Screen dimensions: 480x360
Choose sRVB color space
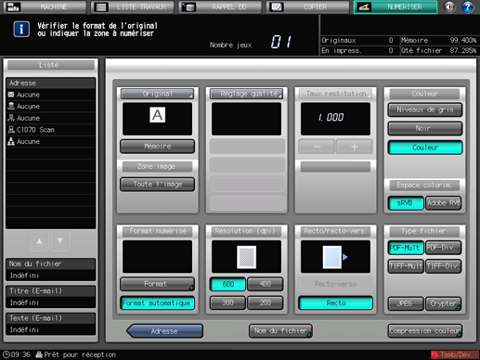click(406, 203)
